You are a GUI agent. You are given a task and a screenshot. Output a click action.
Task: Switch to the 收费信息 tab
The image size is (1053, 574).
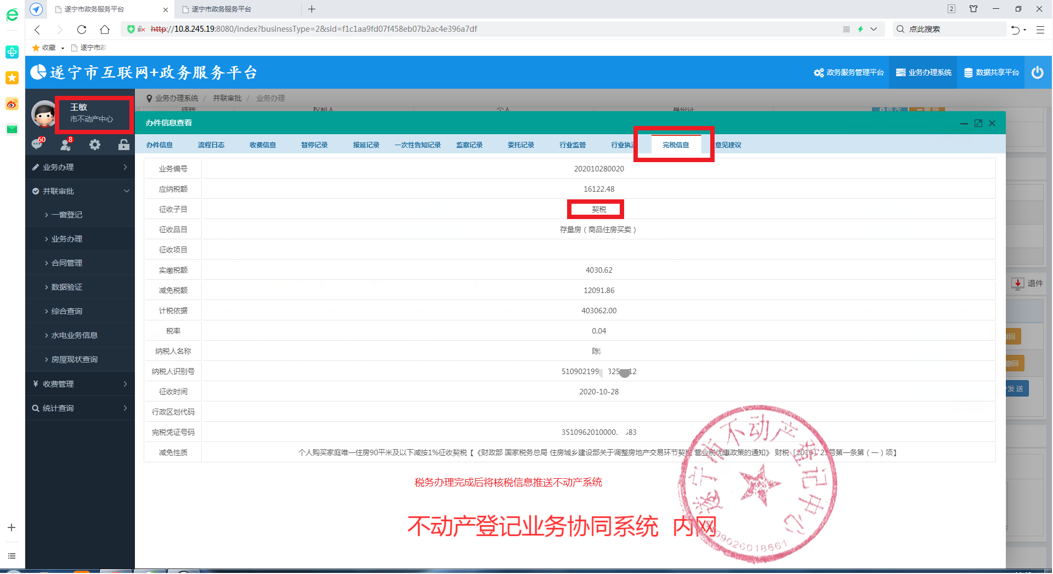point(263,145)
